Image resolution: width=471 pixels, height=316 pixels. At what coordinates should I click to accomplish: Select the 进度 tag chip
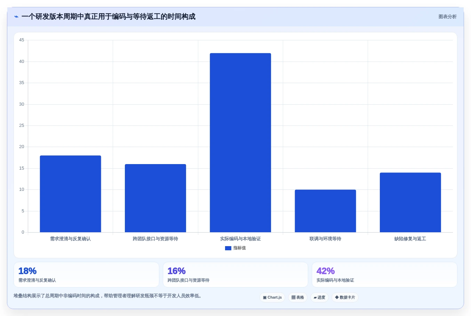(x=319, y=298)
